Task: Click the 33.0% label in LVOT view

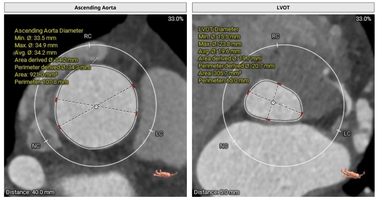Action: 364,19
